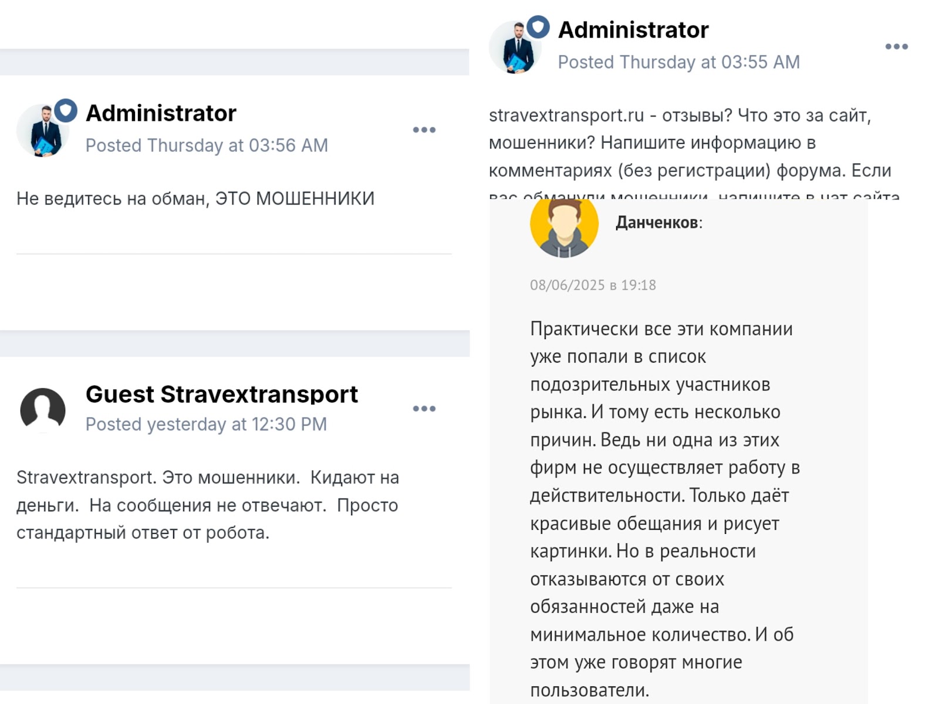The height and width of the screenshot is (704, 939).
Task: Open "Posted Thursday at 03:56 AM" permalink
Action: pos(207,145)
